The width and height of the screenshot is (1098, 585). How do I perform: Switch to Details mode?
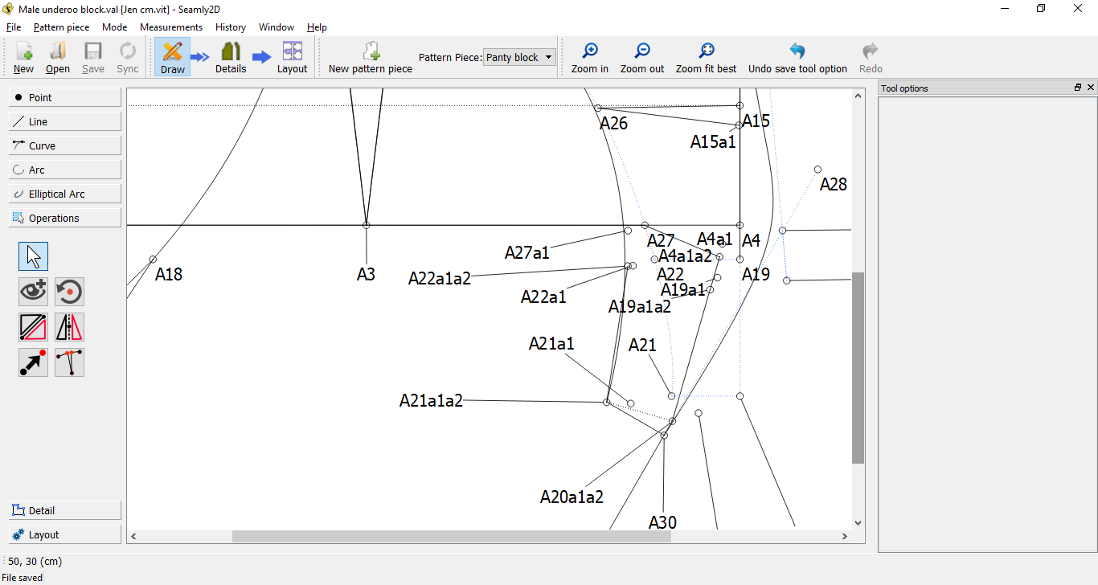click(231, 58)
